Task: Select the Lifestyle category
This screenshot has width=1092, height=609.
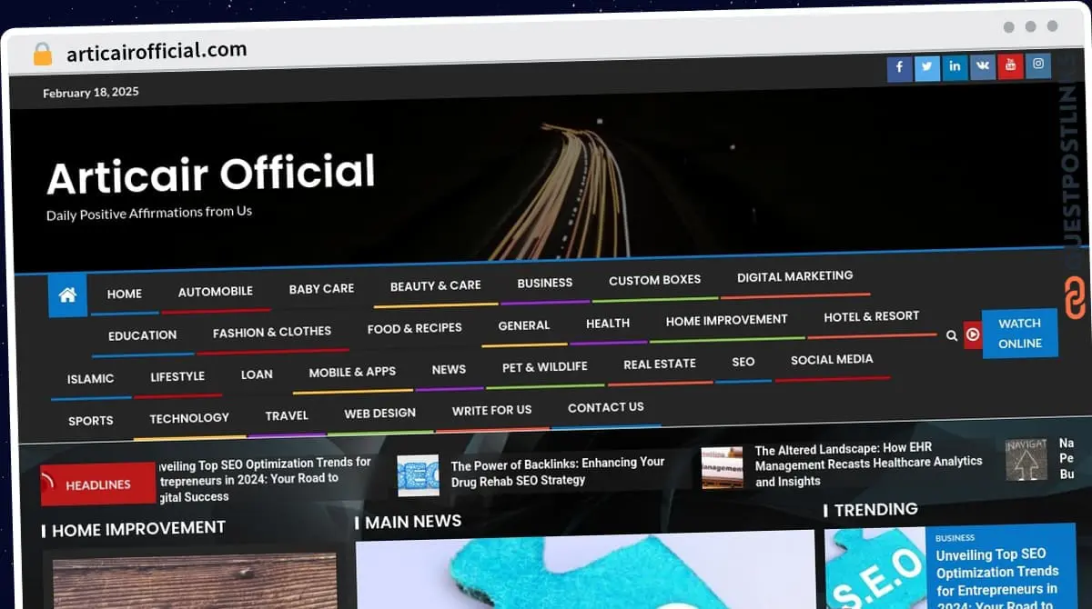Action: 177,376
